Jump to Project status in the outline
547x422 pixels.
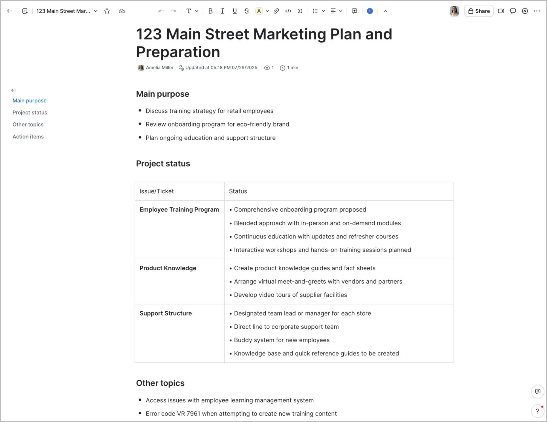30,113
